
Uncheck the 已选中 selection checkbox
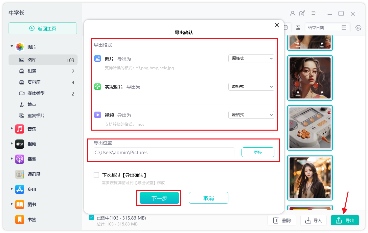click(x=91, y=218)
